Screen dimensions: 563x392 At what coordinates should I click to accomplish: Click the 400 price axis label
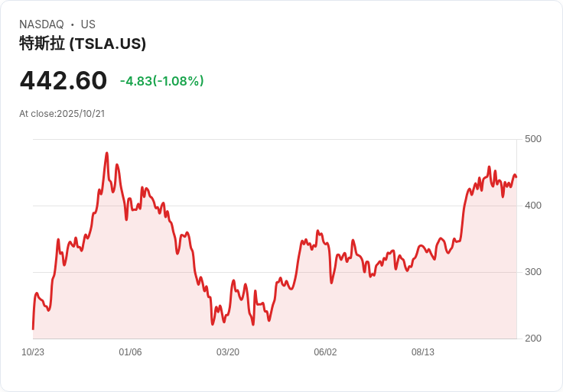tap(533, 206)
